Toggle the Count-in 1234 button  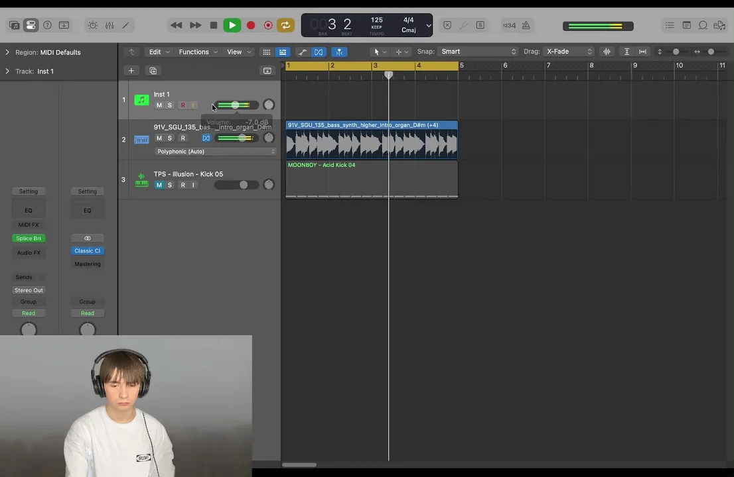(x=509, y=25)
